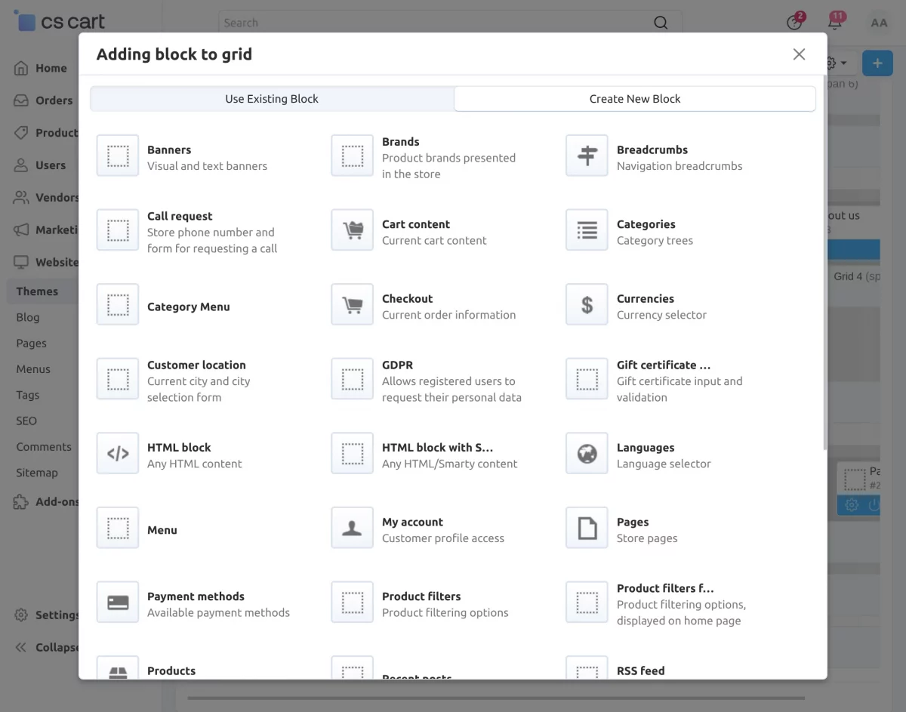Click the cs cart logo
The width and height of the screenshot is (906, 712).
pyautogui.click(x=60, y=21)
